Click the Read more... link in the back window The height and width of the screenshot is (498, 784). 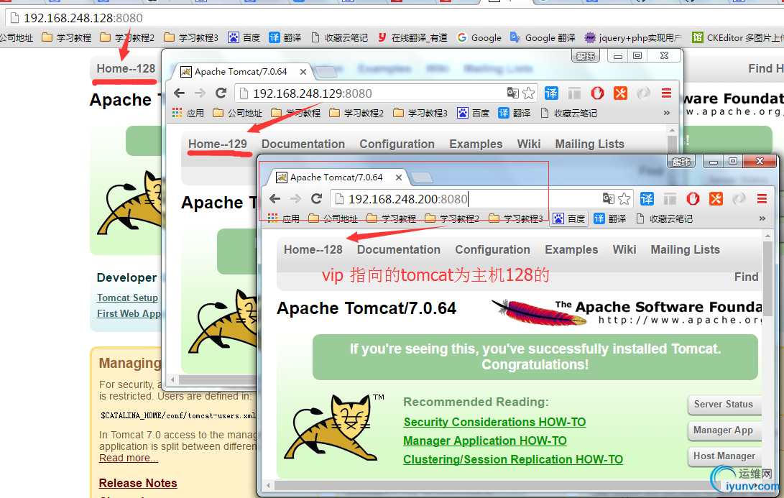pos(129,458)
